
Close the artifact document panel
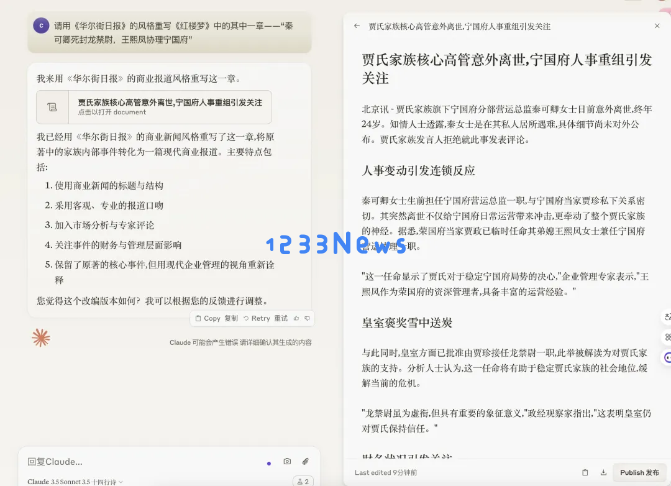[657, 26]
